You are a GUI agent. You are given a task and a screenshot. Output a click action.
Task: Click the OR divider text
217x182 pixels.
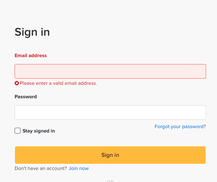click(x=110, y=181)
